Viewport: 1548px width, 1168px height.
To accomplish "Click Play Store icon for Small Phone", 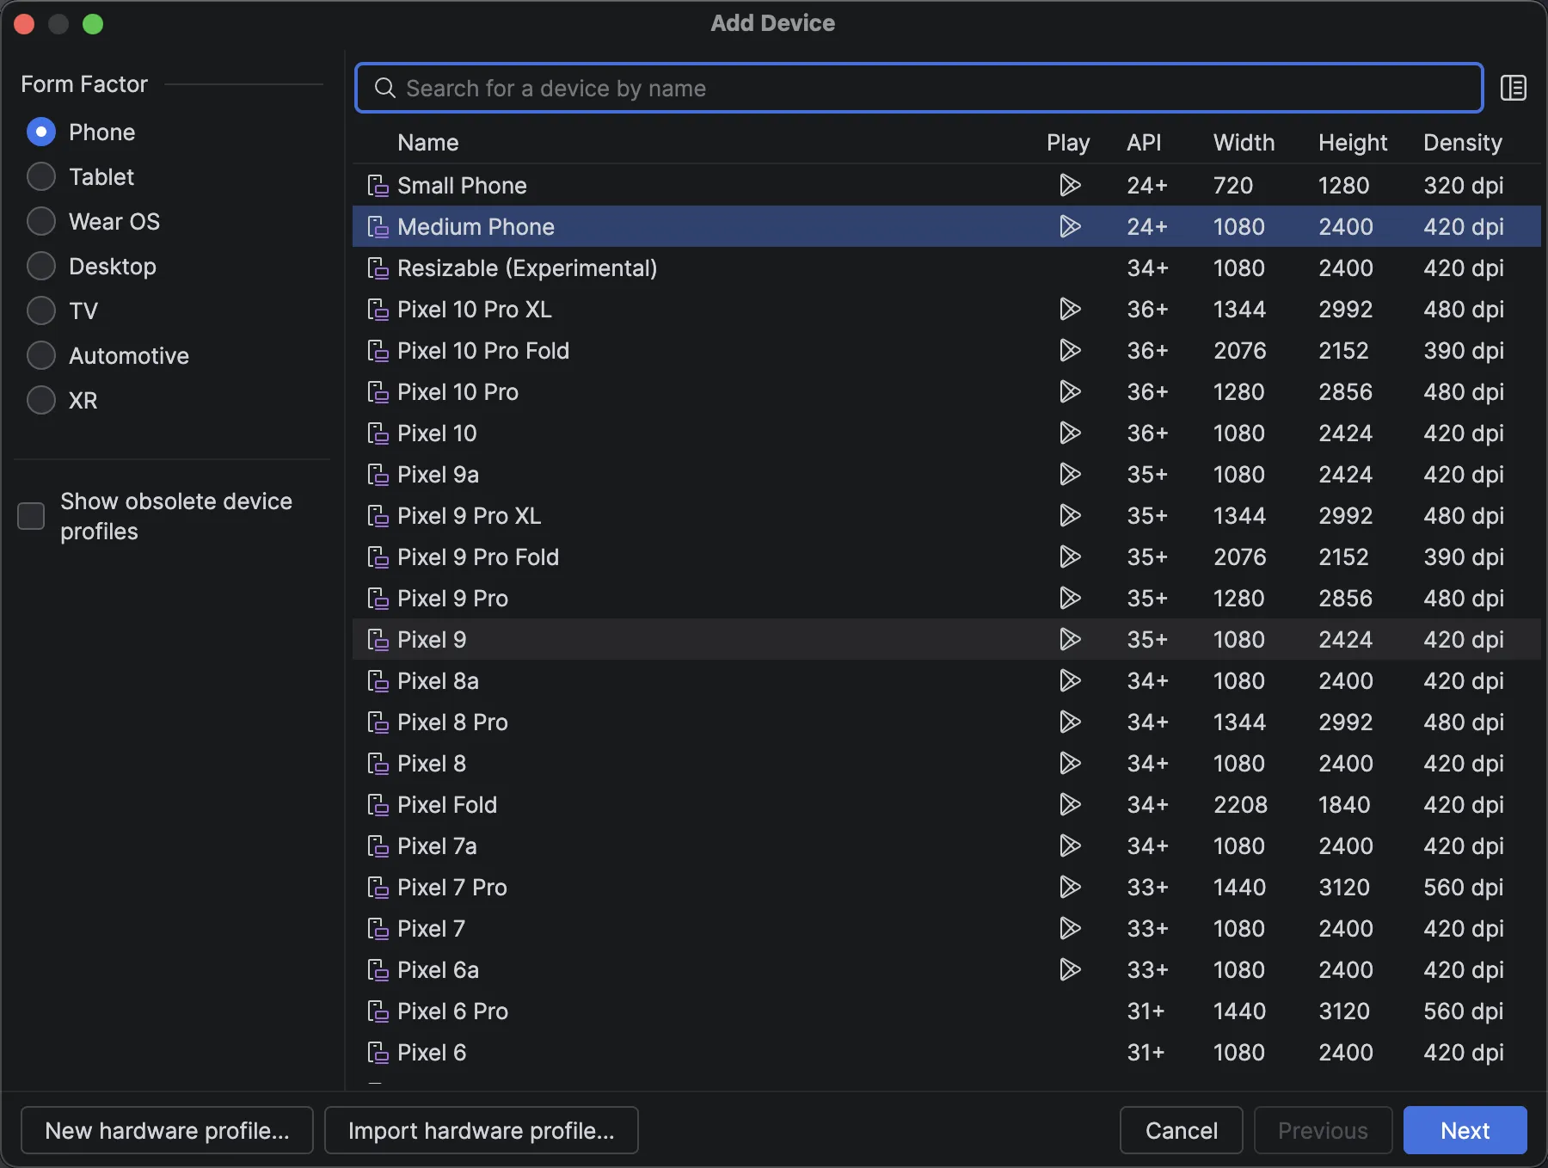I will pos(1070,185).
